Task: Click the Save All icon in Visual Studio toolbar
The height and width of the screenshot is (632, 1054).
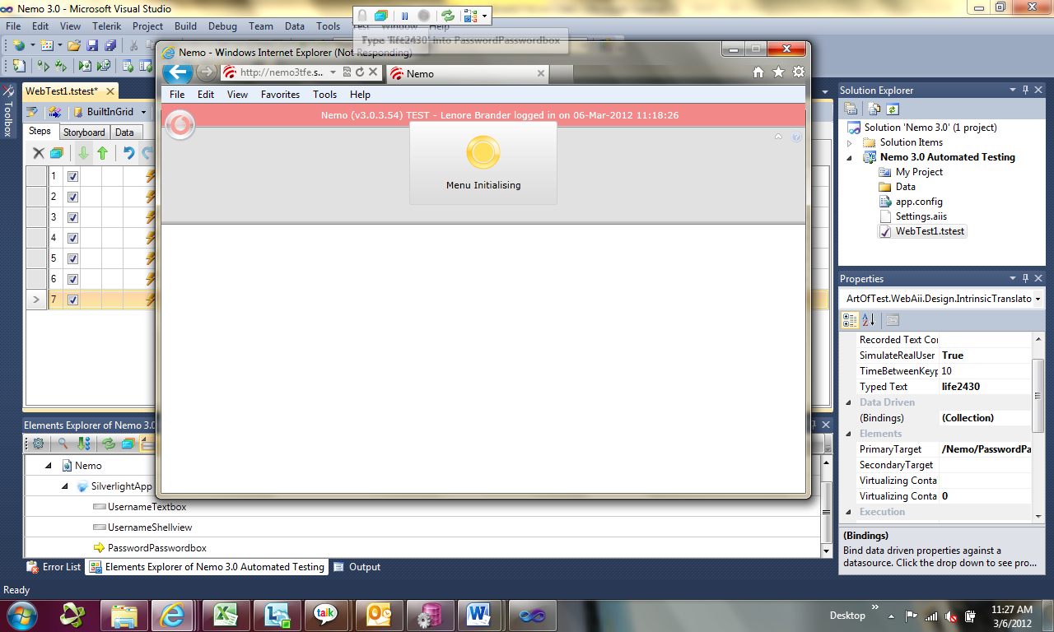Action: tap(110, 45)
